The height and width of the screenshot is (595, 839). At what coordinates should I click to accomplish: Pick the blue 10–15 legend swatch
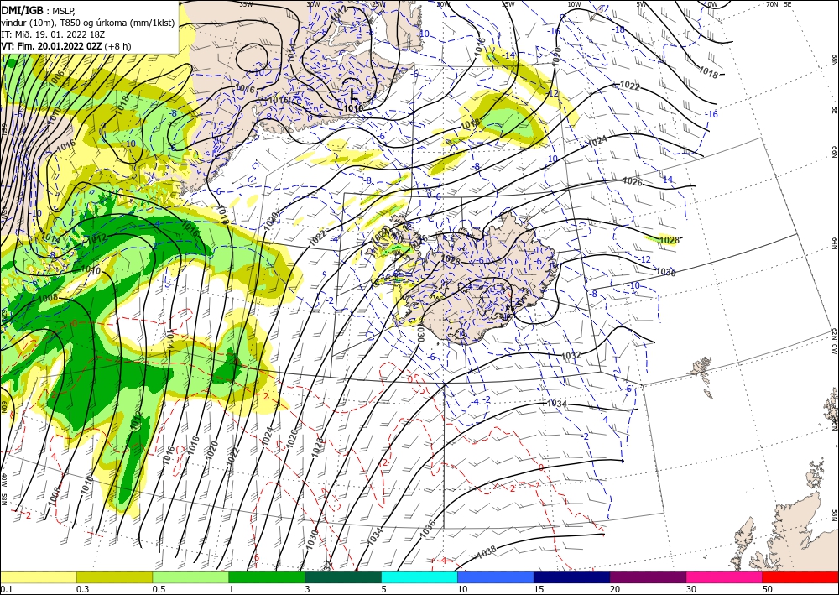[496, 577]
